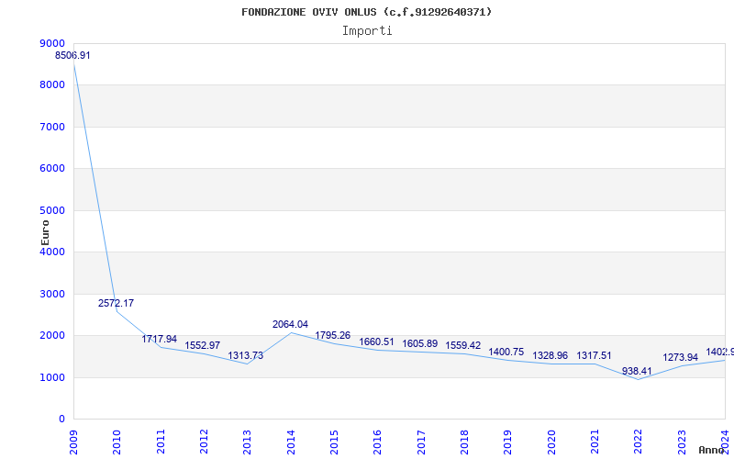Click the 2572.17 data point label

pos(117,303)
